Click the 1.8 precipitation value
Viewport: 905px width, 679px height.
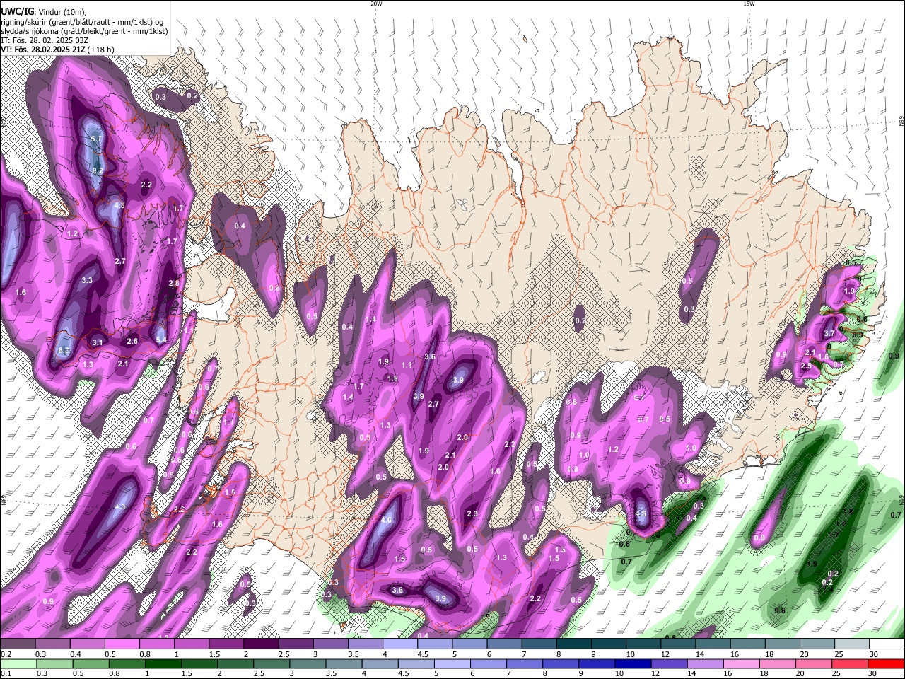(x=392, y=378)
